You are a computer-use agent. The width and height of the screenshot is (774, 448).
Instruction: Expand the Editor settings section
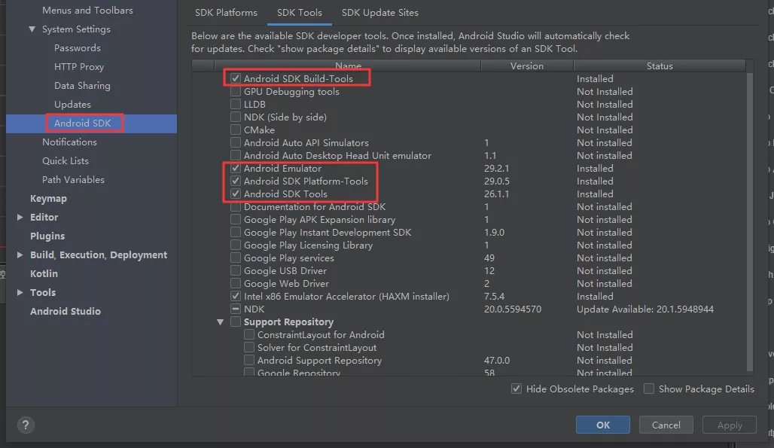pos(20,218)
